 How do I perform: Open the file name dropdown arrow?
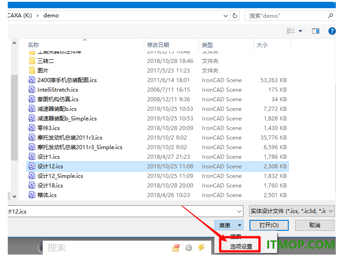click(x=239, y=212)
